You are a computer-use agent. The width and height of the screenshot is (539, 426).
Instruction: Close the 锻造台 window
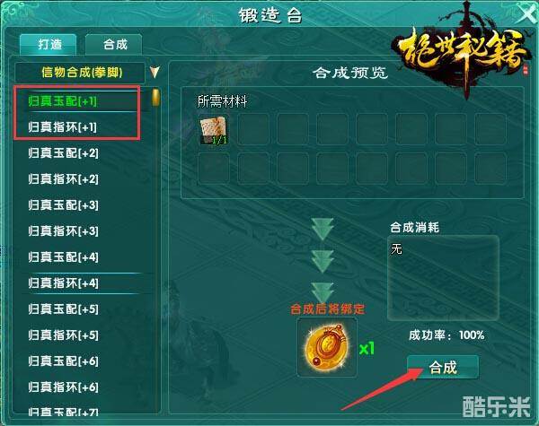[527, 14]
